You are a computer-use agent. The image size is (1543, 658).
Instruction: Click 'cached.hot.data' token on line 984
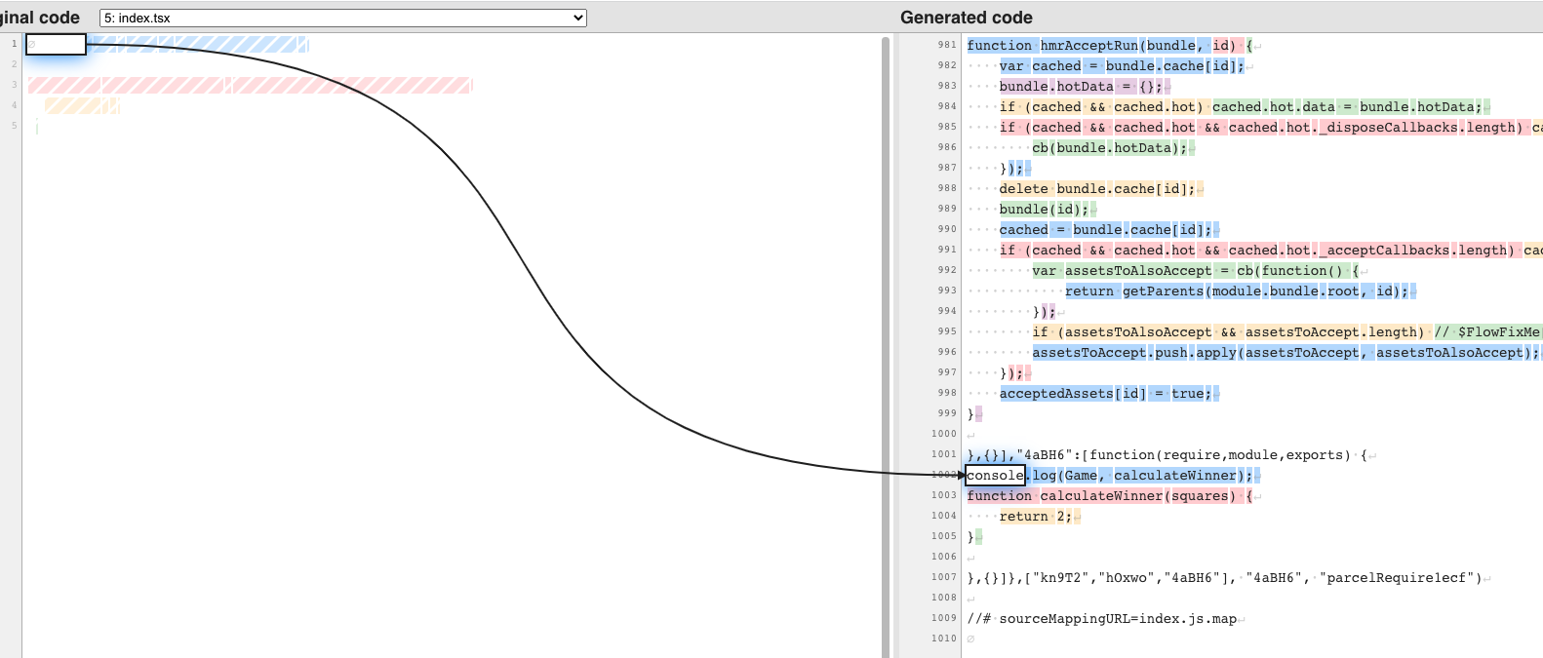pyautogui.click(x=1273, y=107)
